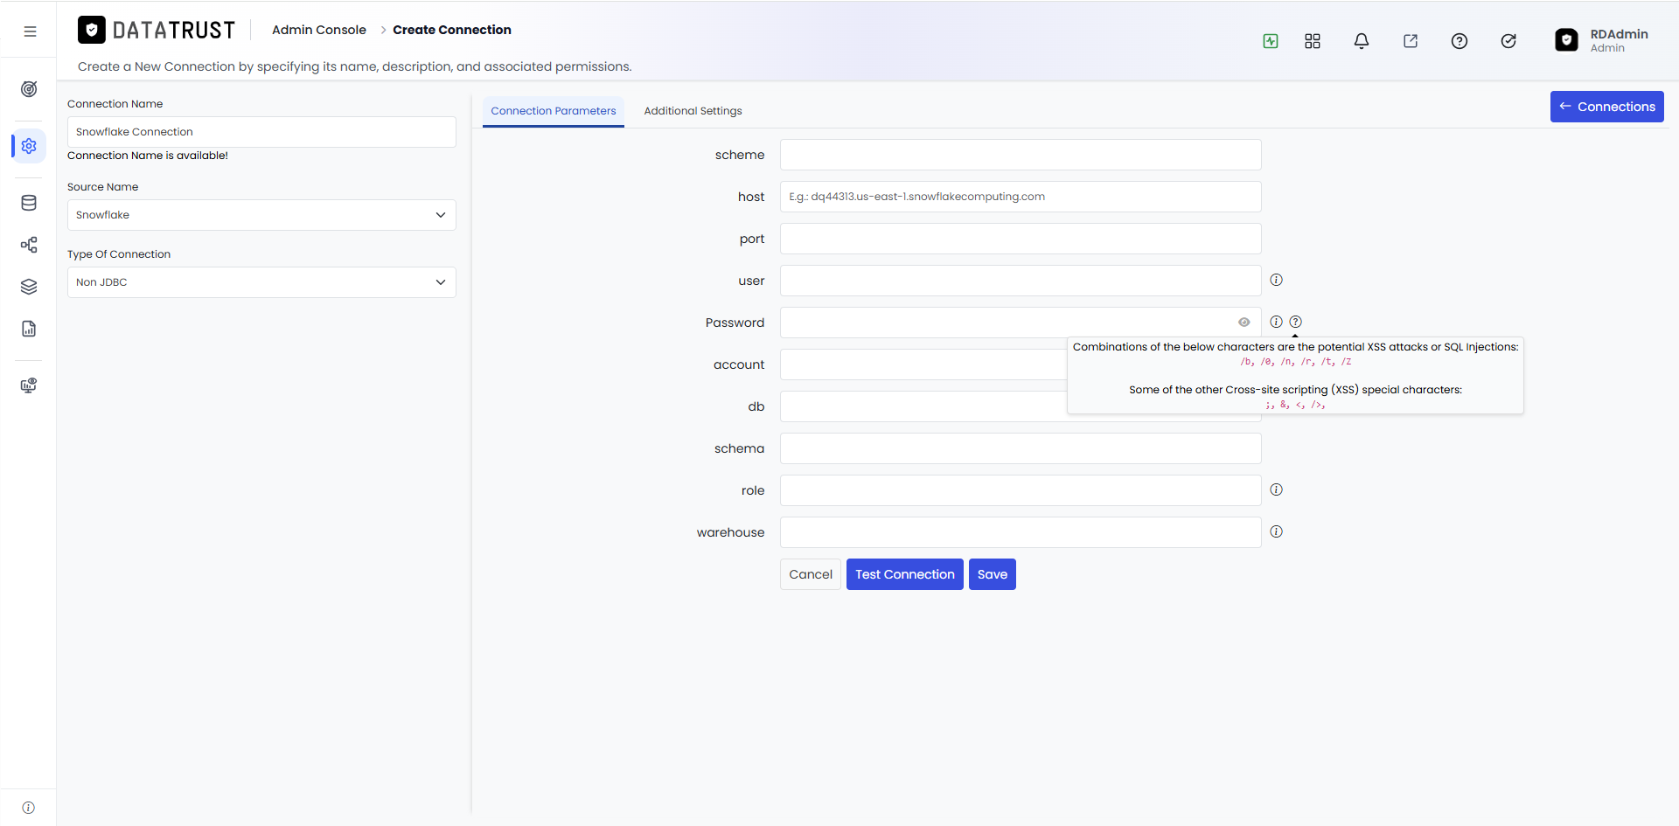Click the info icon next to user field
The height and width of the screenshot is (826, 1679).
click(x=1277, y=280)
